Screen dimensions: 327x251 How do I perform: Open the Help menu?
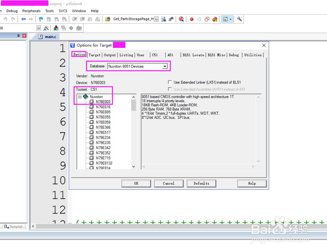pyautogui.click(x=95, y=11)
